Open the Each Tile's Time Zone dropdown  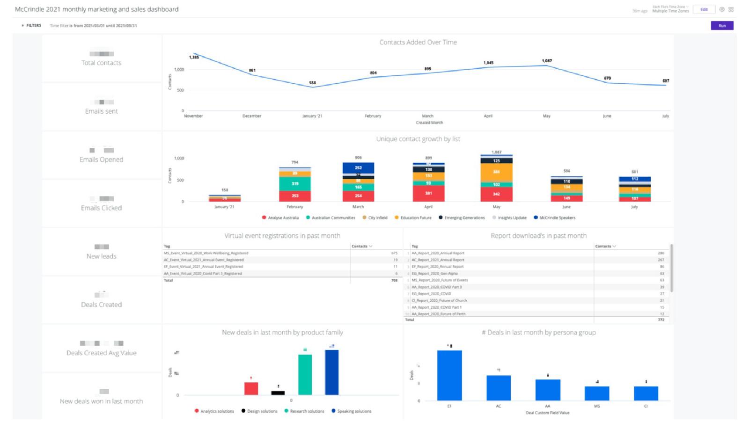(670, 7)
